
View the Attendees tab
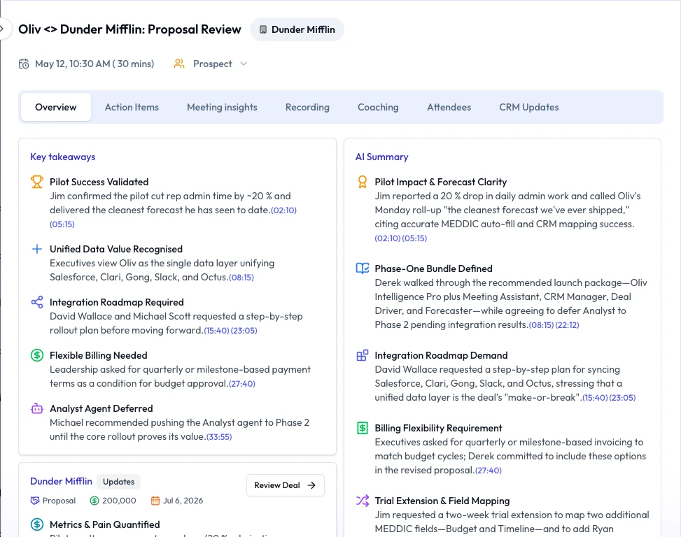[449, 107]
